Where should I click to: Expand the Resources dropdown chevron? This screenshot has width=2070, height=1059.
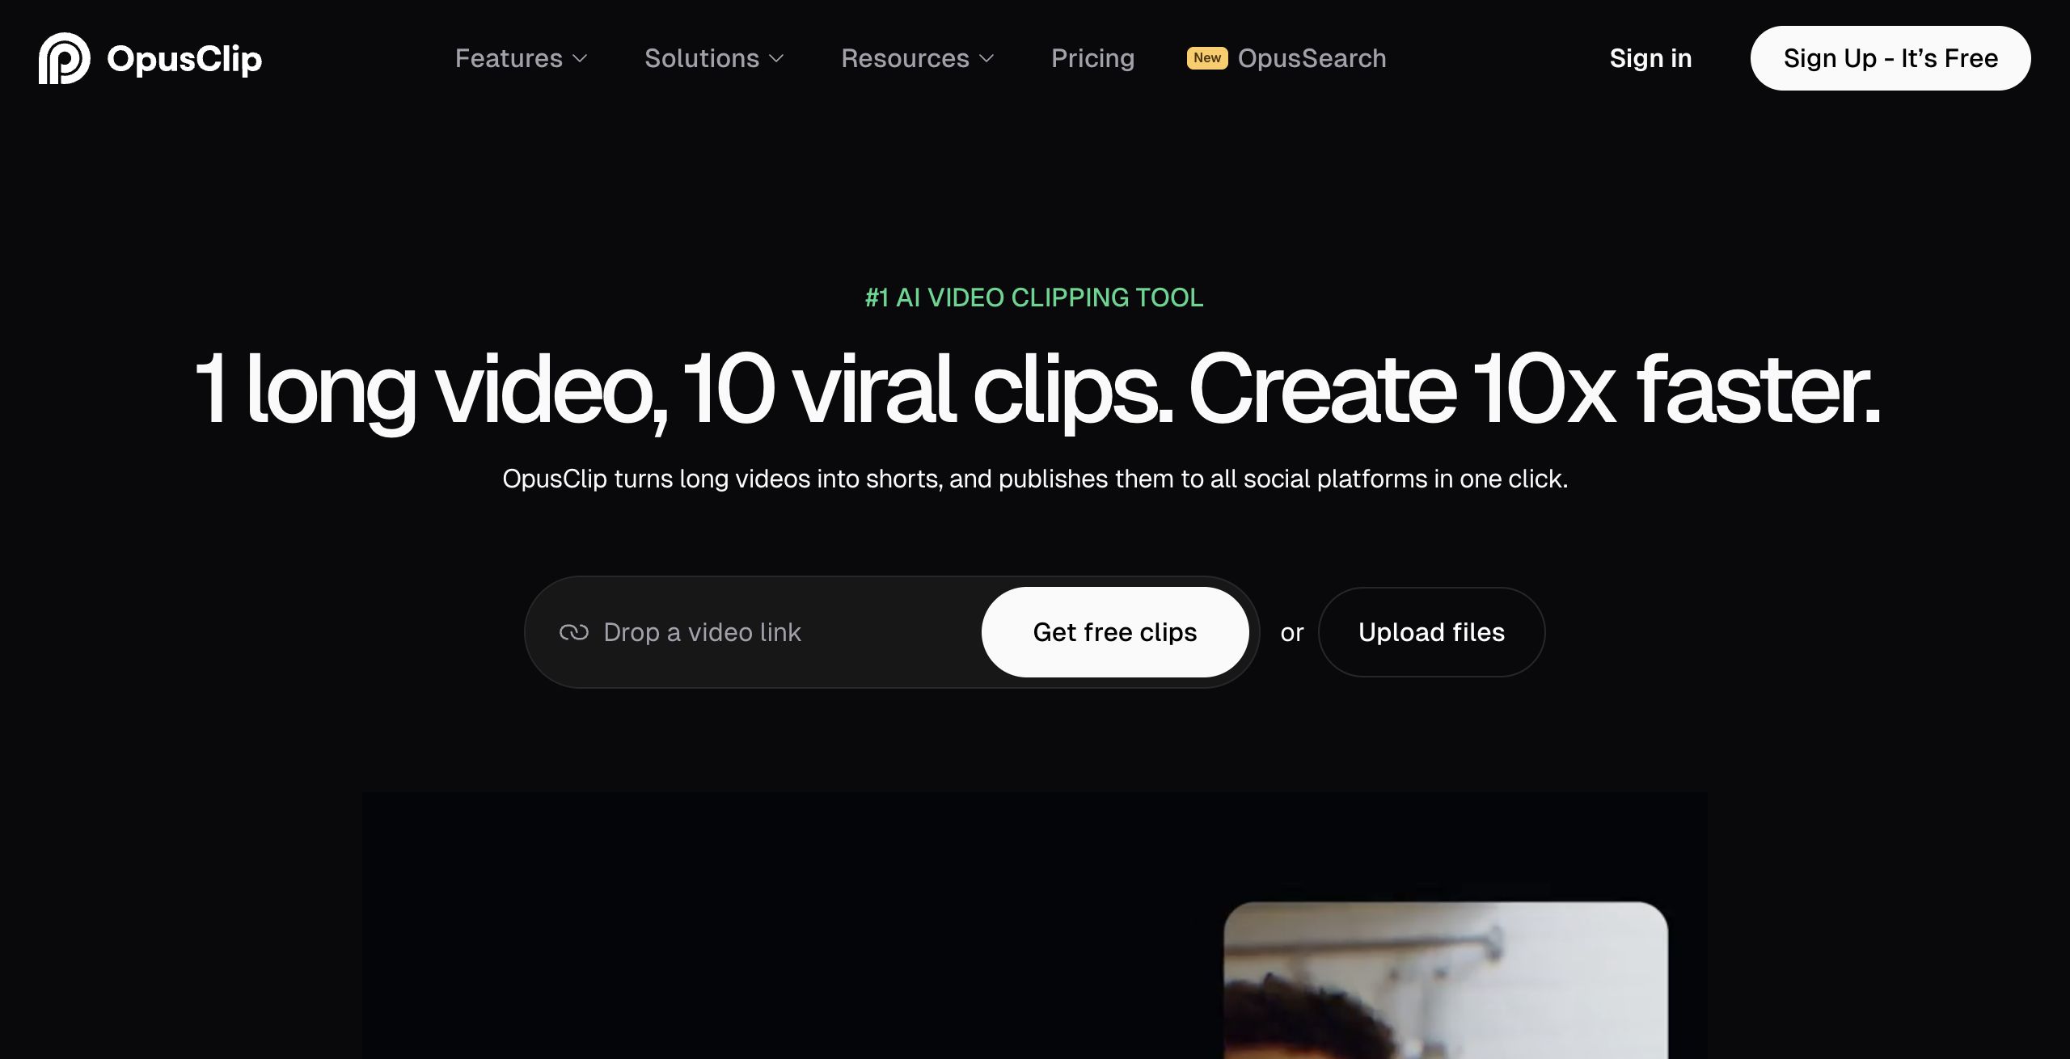[x=986, y=59]
